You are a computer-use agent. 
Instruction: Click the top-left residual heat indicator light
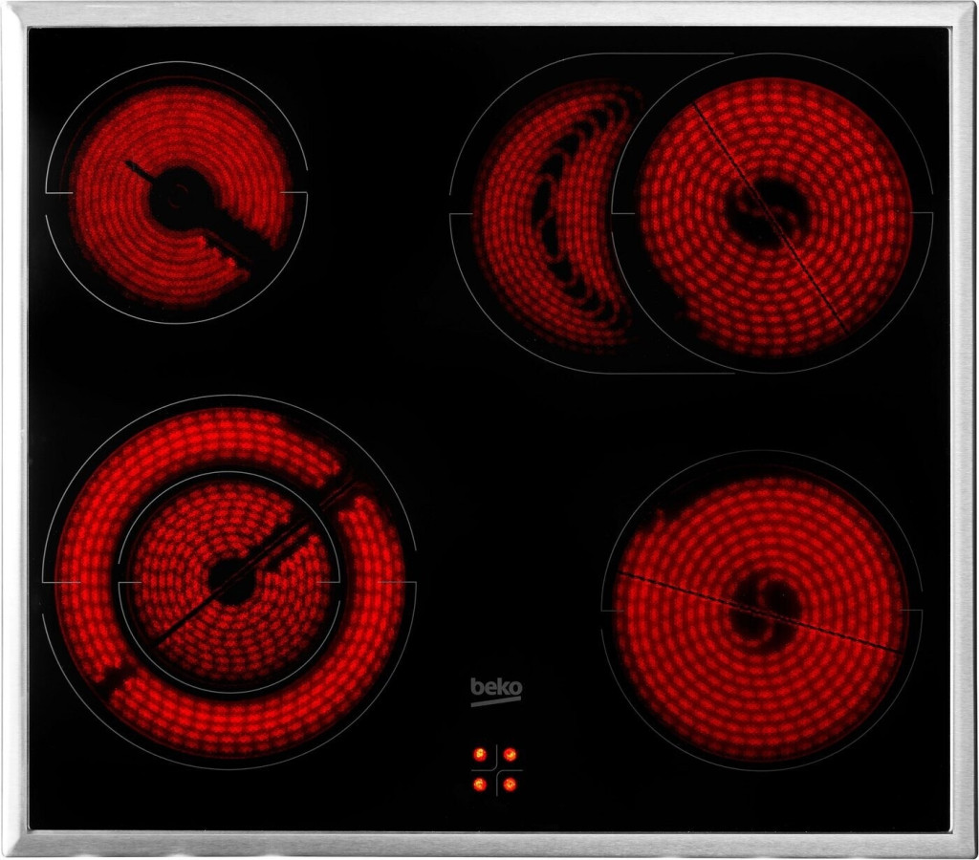click(480, 754)
